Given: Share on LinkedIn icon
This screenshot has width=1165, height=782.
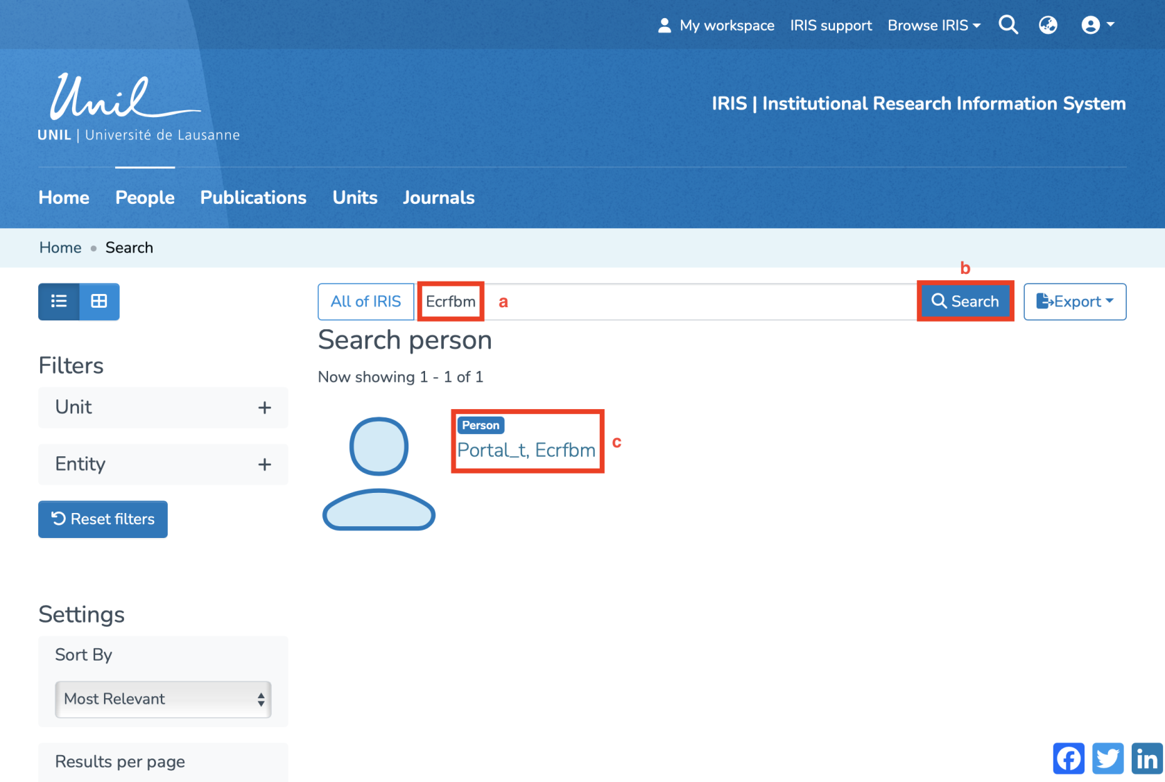Looking at the screenshot, I should pyautogui.click(x=1147, y=758).
